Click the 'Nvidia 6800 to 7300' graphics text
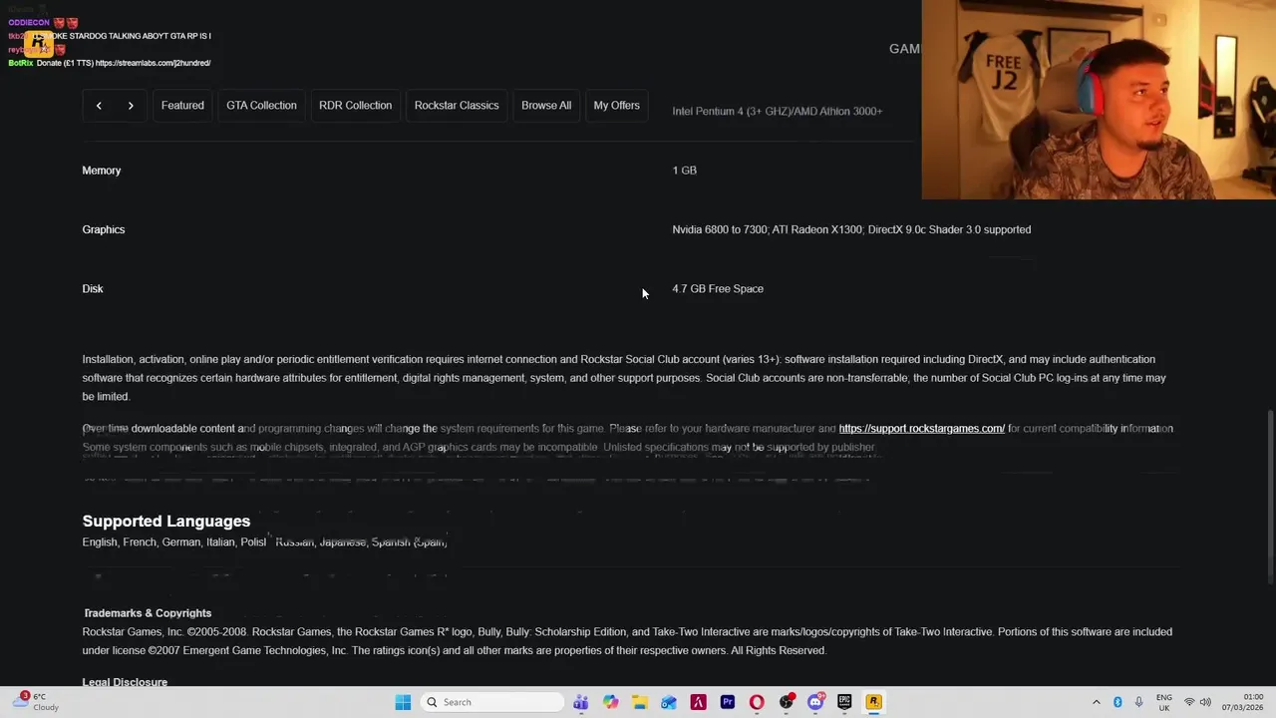The image size is (1276, 718). pos(720,229)
